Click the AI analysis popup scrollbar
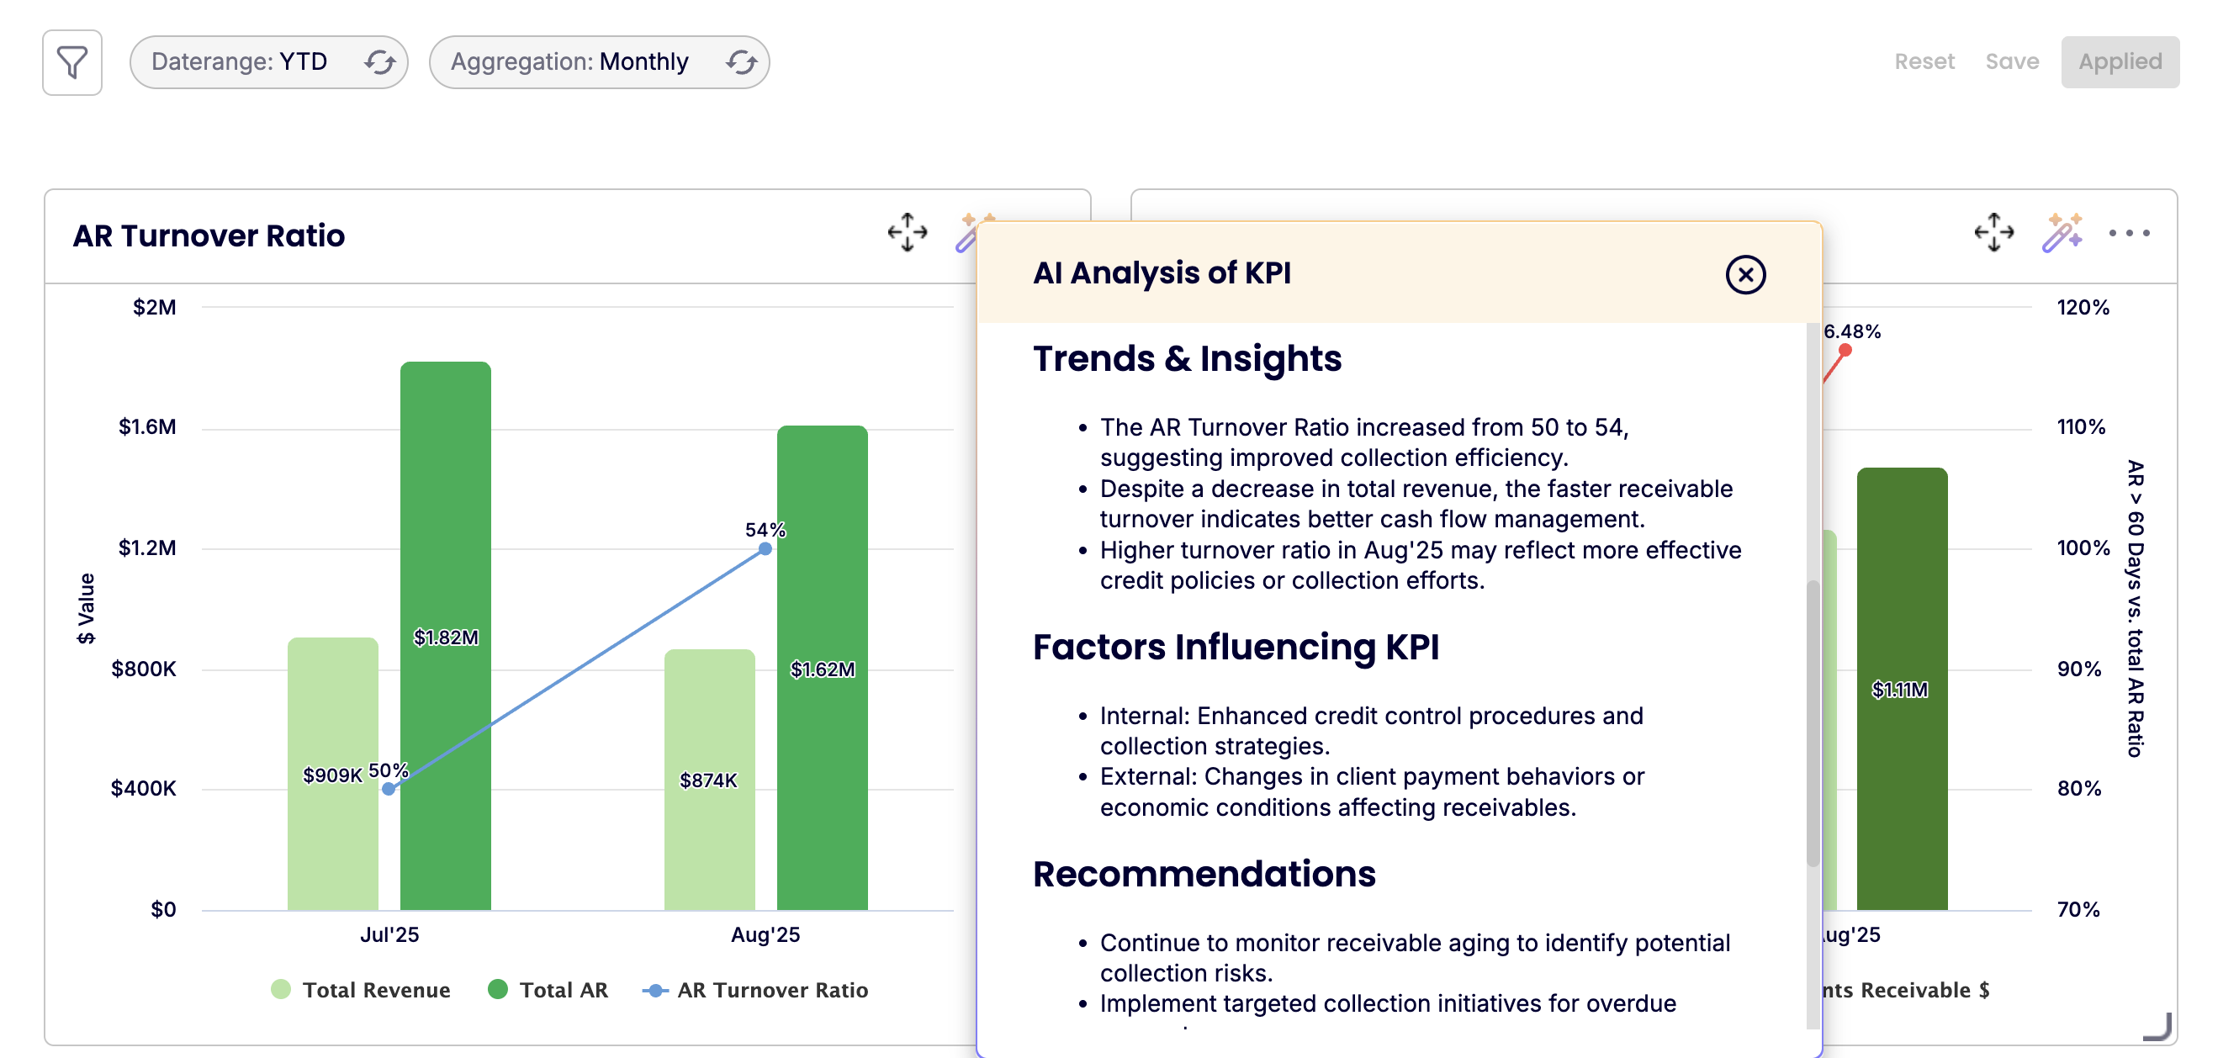This screenshot has height=1058, width=2239. coord(1813,722)
